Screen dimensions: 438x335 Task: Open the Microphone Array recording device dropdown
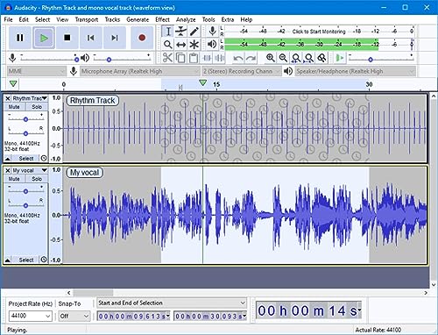pyautogui.click(x=139, y=71)
